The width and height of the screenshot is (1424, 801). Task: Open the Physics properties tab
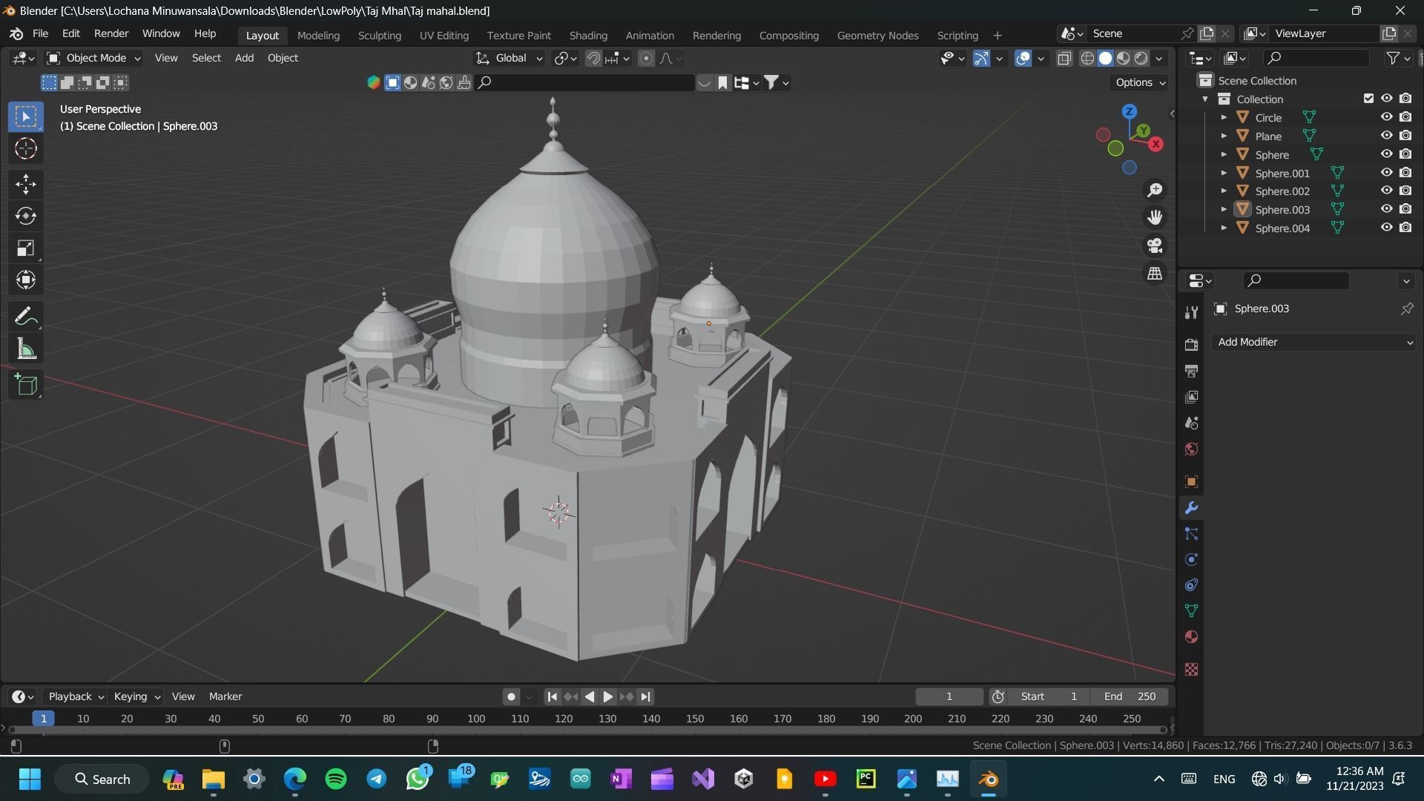pos(1191,560)
